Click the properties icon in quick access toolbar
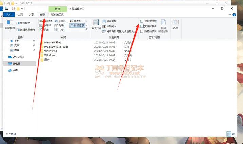The height and width of the screenshot is (144, 243). pyautogui.click(x=14, y=9)
